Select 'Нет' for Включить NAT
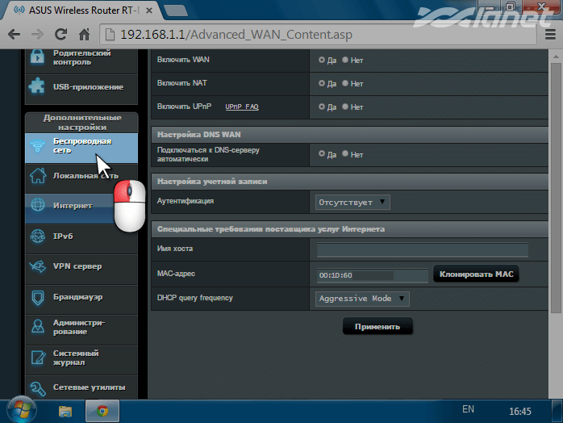Viewport: 563px width, 423px height. [345, 83]
